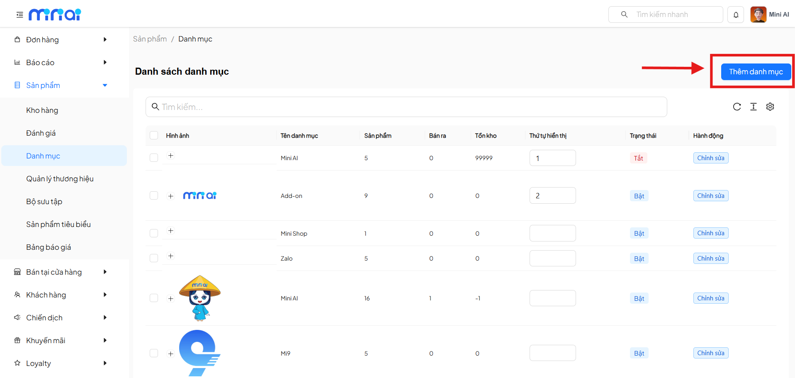Viewport: 795px width, 378px height.
Task: Expand the Khách hàng menu arrow
Action: coord(105,295)
